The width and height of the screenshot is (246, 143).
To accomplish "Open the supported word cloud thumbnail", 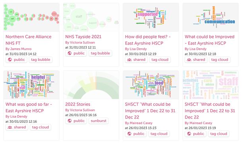I will click(151, 17).
